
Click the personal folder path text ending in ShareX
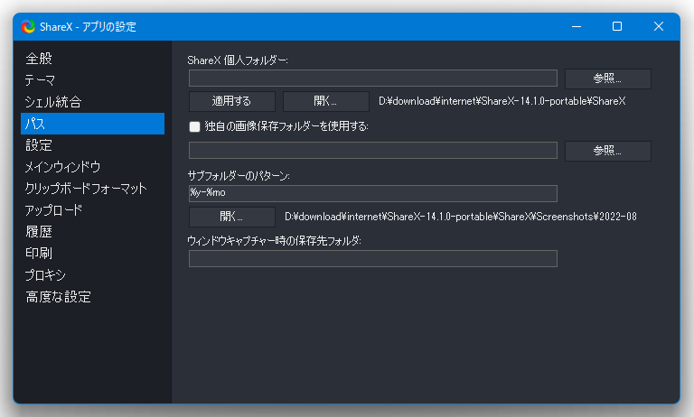pyautogui.click(x=502, y=101)
